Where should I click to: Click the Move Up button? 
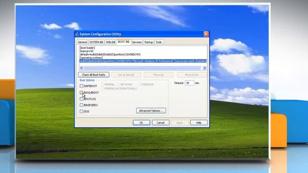[158, 75]
